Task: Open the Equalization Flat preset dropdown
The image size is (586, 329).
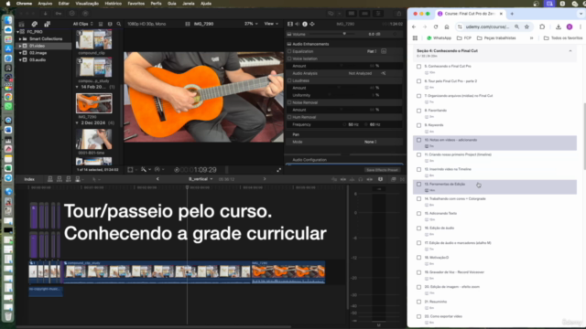Action: click(x=372, y=51)
